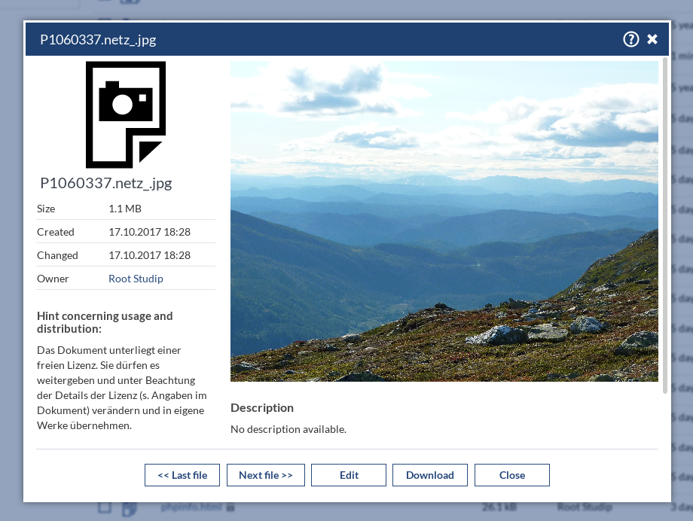Click the 'No description available.' text
The image size is (693, 521).
(288, 429)
